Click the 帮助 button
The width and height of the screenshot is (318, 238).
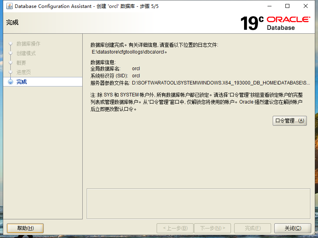(25, 228)
